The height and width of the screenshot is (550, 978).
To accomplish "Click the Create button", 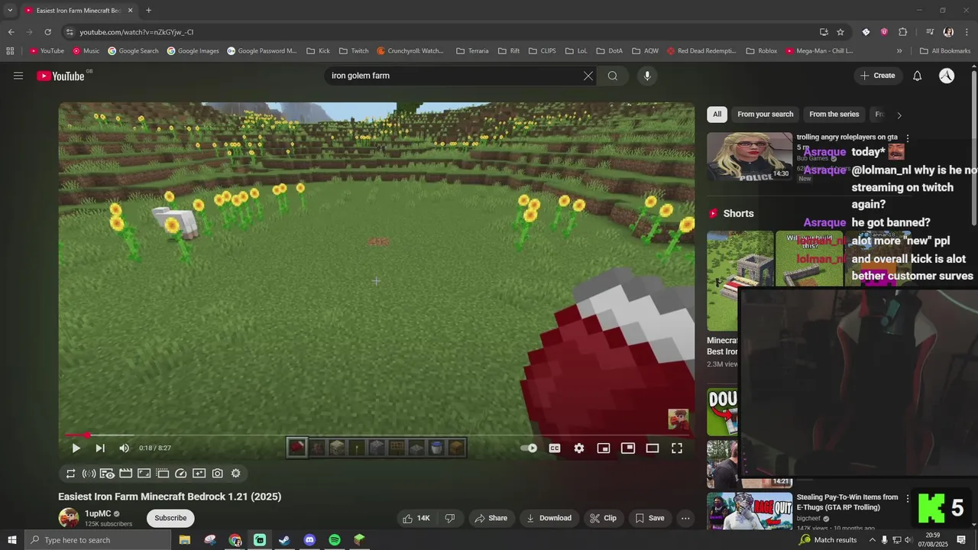I will click(x=877, y=76).
